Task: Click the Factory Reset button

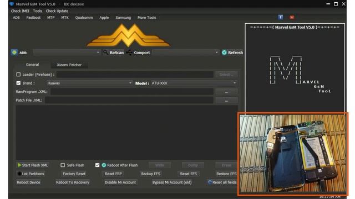Action: (74, 174)
